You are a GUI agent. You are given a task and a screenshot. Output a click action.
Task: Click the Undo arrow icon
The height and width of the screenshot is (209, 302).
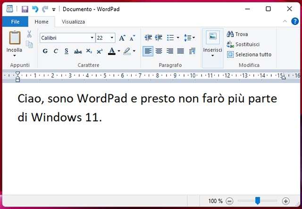[35, 9]
